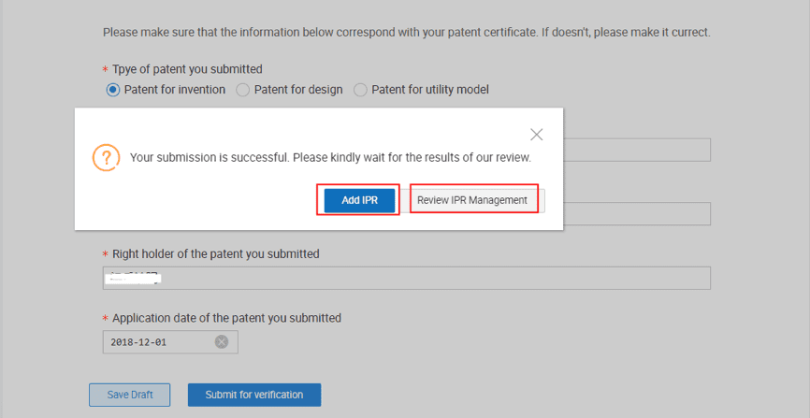Image resolution: width=810 pixels, height=418 pixels.
Task: Click the orange question mark icon
Action: pyautogui.click(x=106, y=157)
